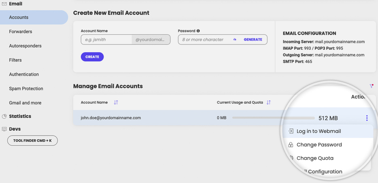Sort by Account Name arrows icon
Viewport: 378px width, 183px height.
pyautogui.click(x=116, y=102)
